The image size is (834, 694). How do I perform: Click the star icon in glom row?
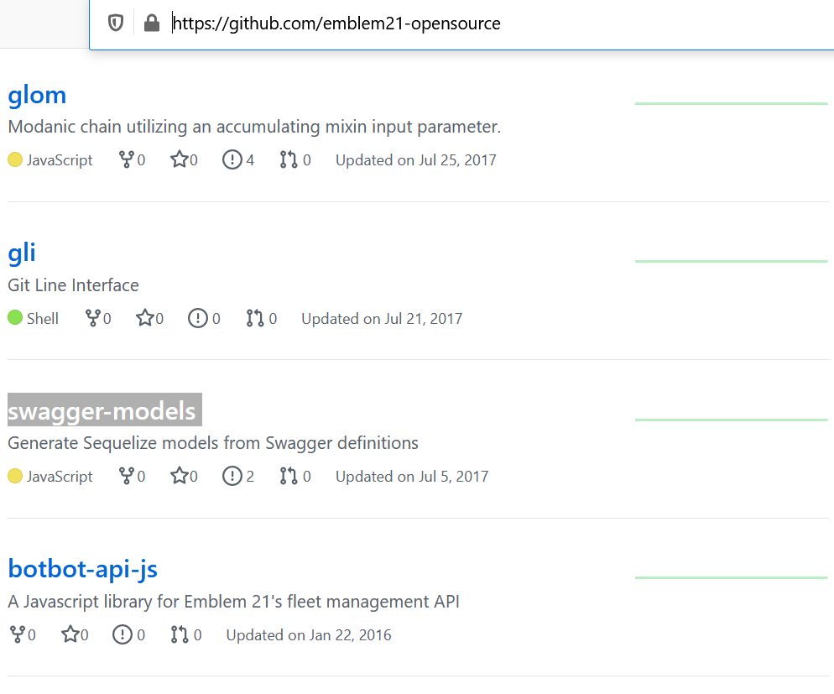coord(180,159)
